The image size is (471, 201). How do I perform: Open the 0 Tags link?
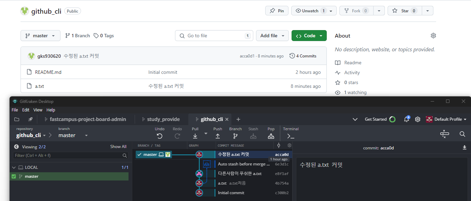pos(104,36)
